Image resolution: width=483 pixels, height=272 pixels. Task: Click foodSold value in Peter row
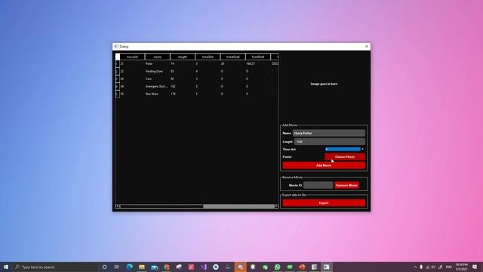258,63
